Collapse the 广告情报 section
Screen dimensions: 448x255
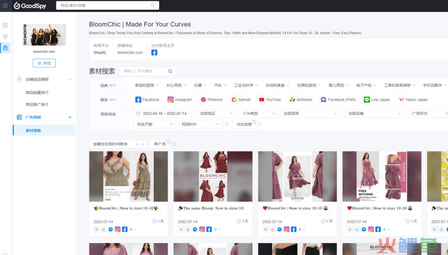70,117
